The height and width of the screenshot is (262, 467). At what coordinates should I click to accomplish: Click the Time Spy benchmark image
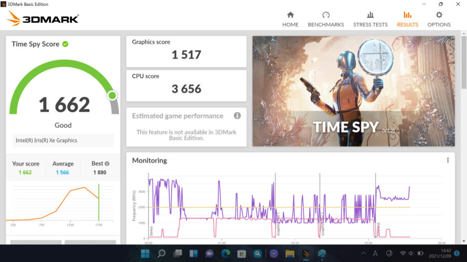coord(353,91)
